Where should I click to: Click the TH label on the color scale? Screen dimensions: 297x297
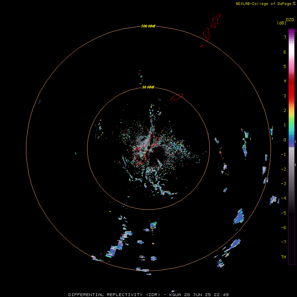(283, 257)
